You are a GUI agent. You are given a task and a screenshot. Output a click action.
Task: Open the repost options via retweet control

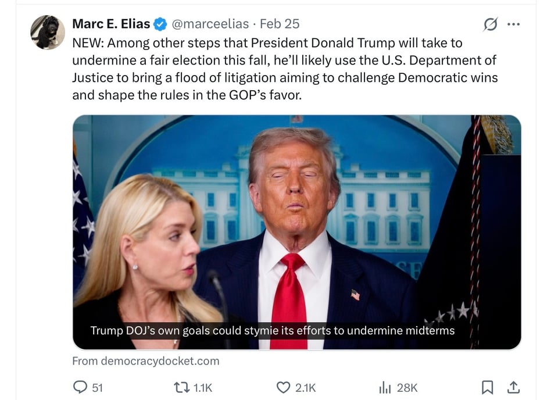183,387
